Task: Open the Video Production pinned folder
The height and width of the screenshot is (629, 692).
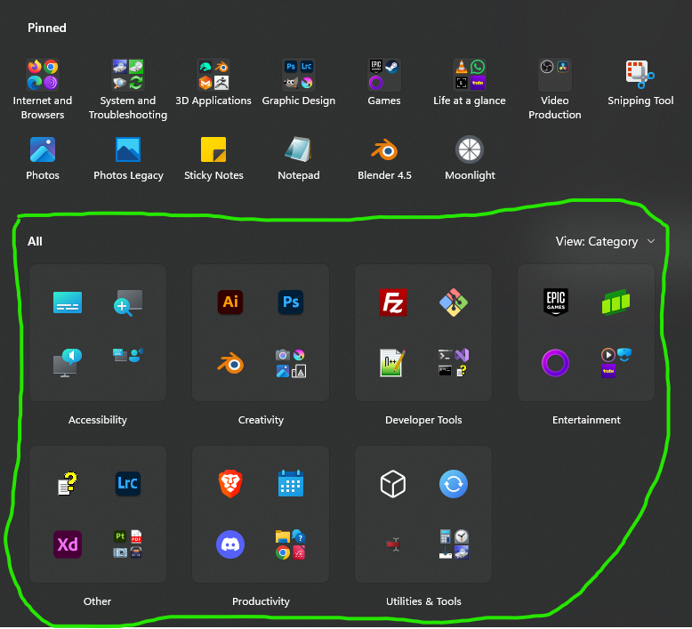Action: pyautogui.click(x=555, y=75)
